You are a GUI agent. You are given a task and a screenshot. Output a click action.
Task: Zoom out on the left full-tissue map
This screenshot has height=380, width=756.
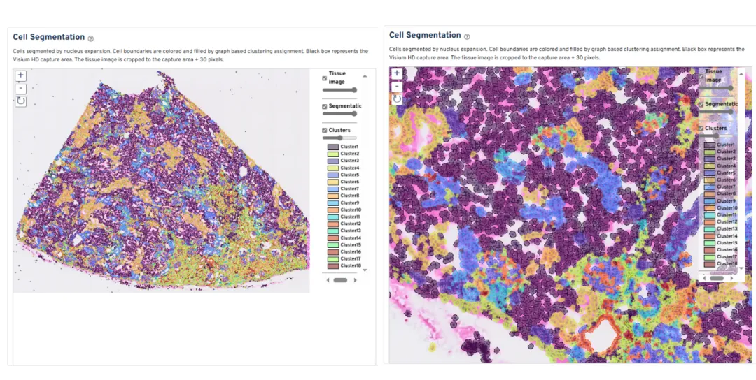coord(20,88)
